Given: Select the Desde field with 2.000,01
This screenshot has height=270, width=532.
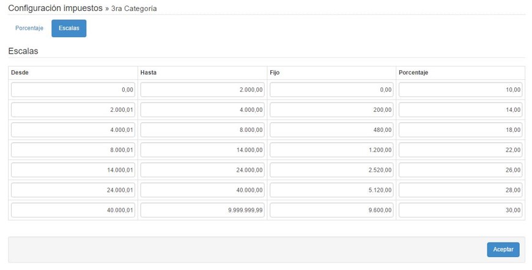Looking at the screenshot, I should (x=73, y=110).
